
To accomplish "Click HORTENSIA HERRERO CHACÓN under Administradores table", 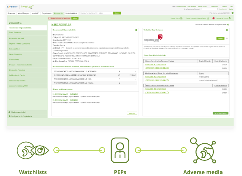I will pyautogui.click(x=157, y=80).
